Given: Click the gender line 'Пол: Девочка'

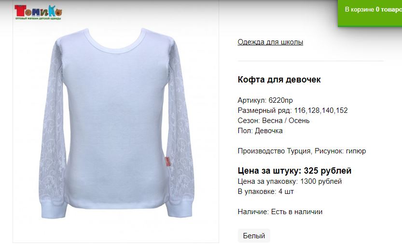Looking at the screenshot, I should (260, 131).
